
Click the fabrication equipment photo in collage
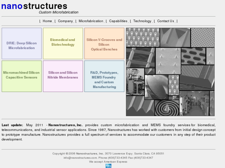[x=135, y=82]
